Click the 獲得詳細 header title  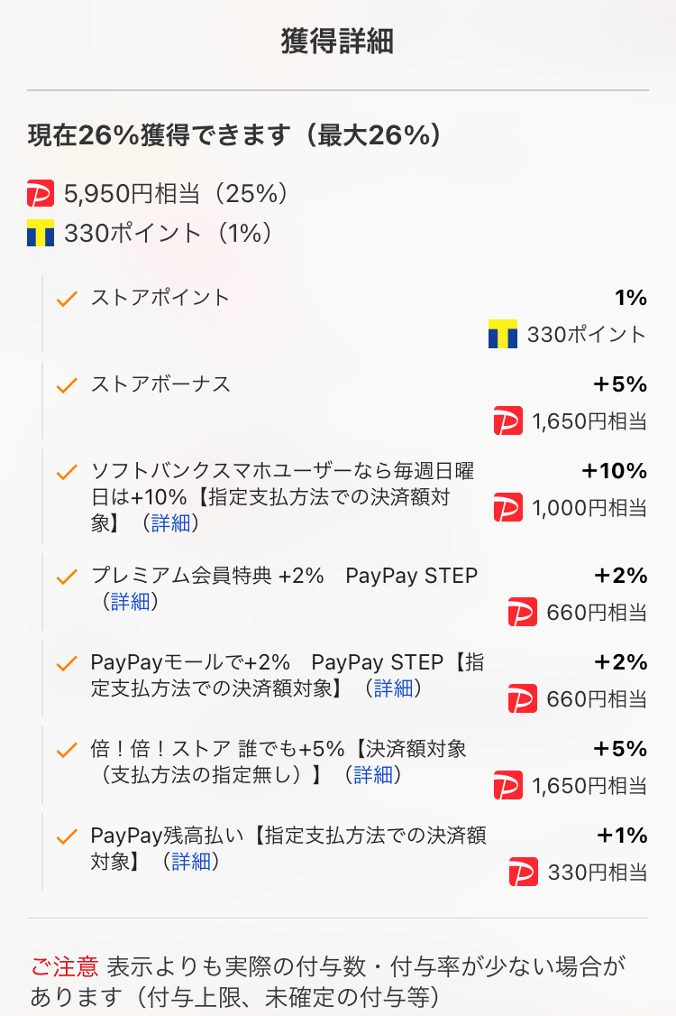tap(337, 42)
